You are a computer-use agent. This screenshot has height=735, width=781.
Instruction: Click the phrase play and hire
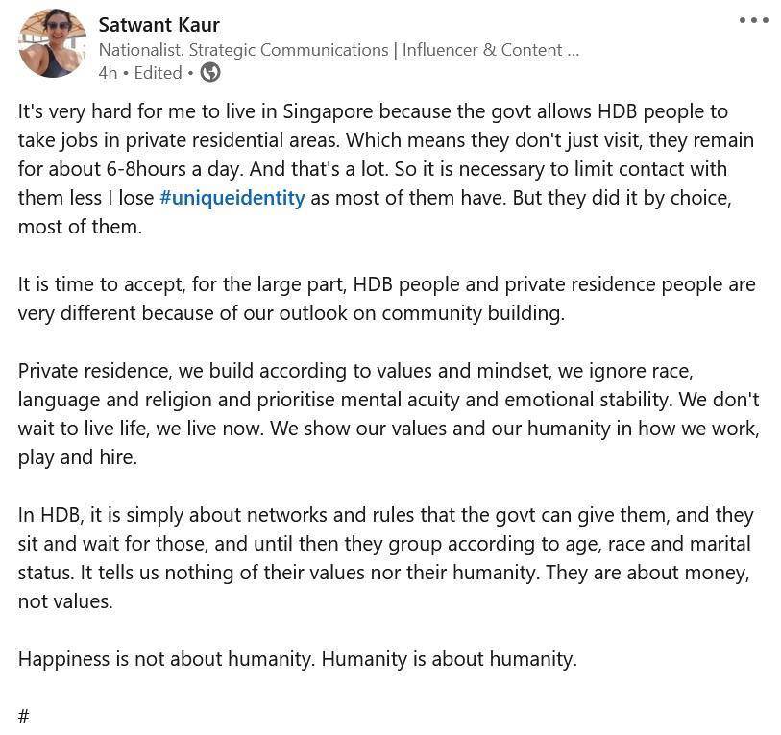point(77,457)
